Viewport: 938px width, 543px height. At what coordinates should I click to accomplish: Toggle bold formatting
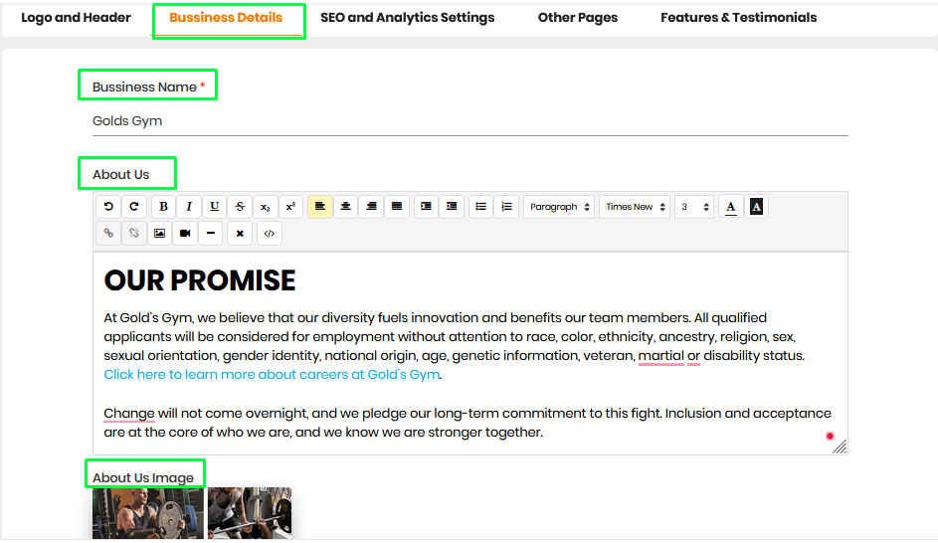click(163, 207)
